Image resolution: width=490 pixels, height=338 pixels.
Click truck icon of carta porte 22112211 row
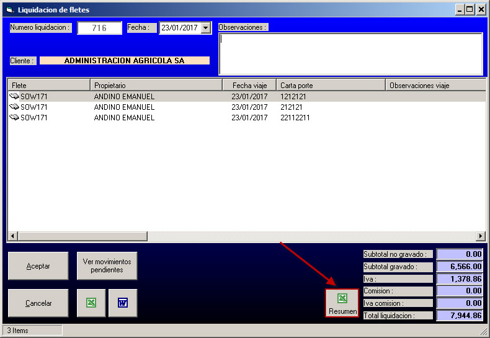tap(14, 118)
